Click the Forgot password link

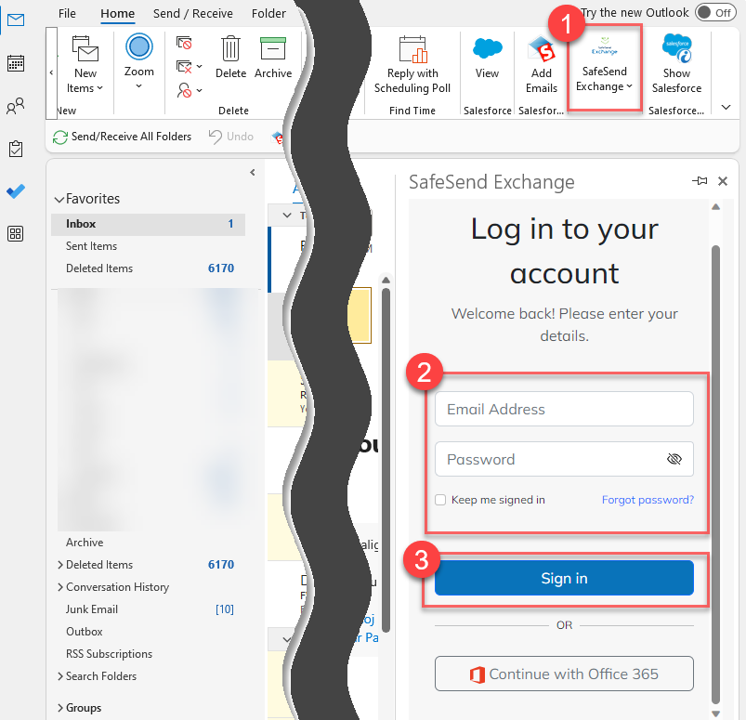[x=647, y=500]
